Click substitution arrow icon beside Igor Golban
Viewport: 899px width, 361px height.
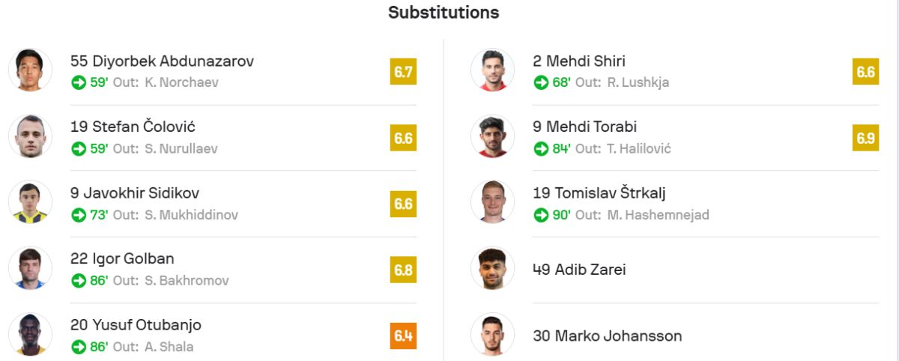tap(78, 281)
